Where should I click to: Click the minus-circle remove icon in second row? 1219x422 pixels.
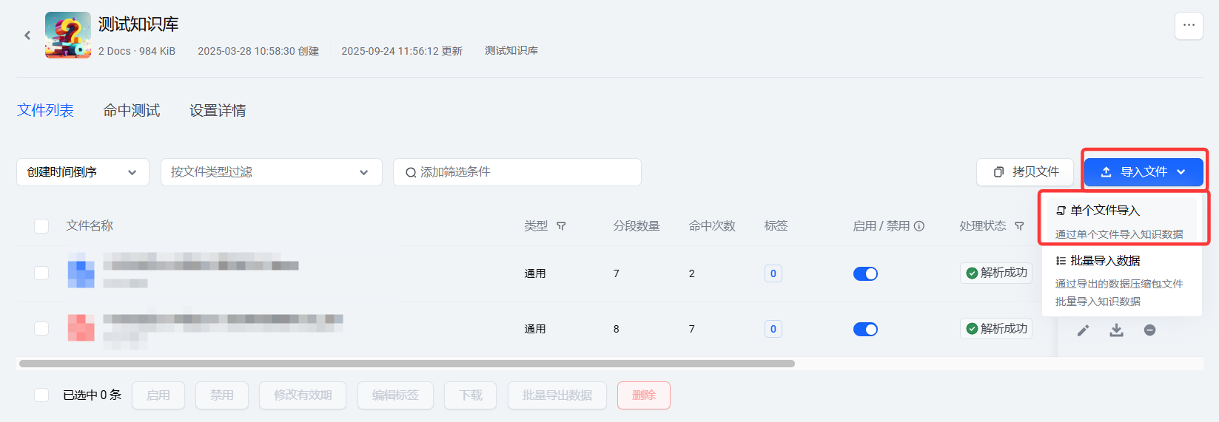coord(1149,330)
